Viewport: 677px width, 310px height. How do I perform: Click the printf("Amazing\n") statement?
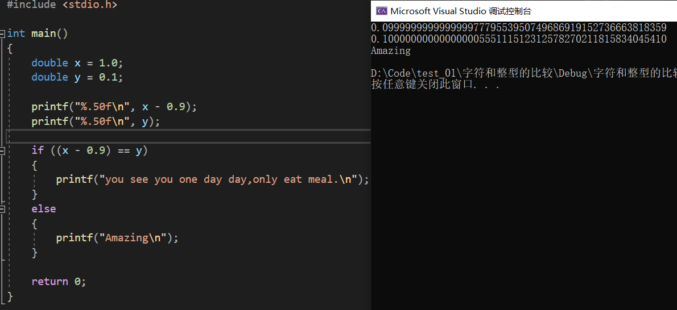tap(117, 238)
